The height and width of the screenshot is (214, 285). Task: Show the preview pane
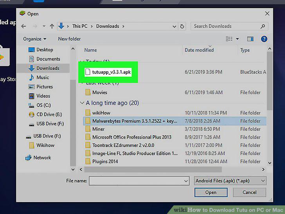[250, 39]
